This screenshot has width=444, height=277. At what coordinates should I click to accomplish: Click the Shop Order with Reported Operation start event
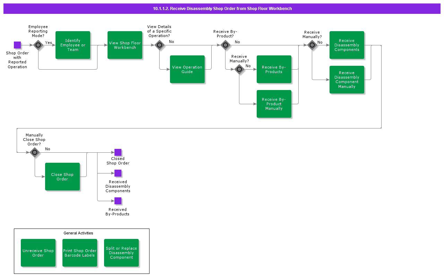17,45
